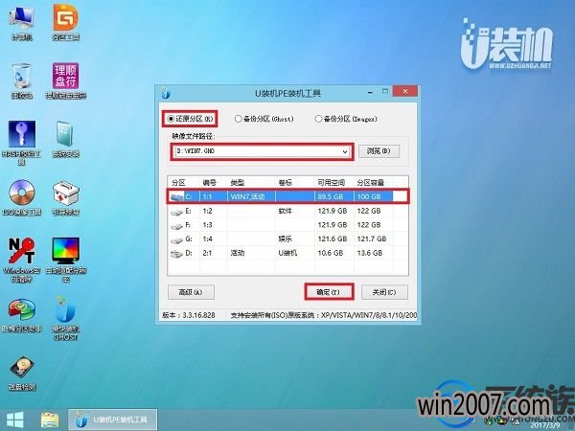Click the 121.7 GB capacity cell
This screenshot has width=575, height=431.
tap(372, 238)
